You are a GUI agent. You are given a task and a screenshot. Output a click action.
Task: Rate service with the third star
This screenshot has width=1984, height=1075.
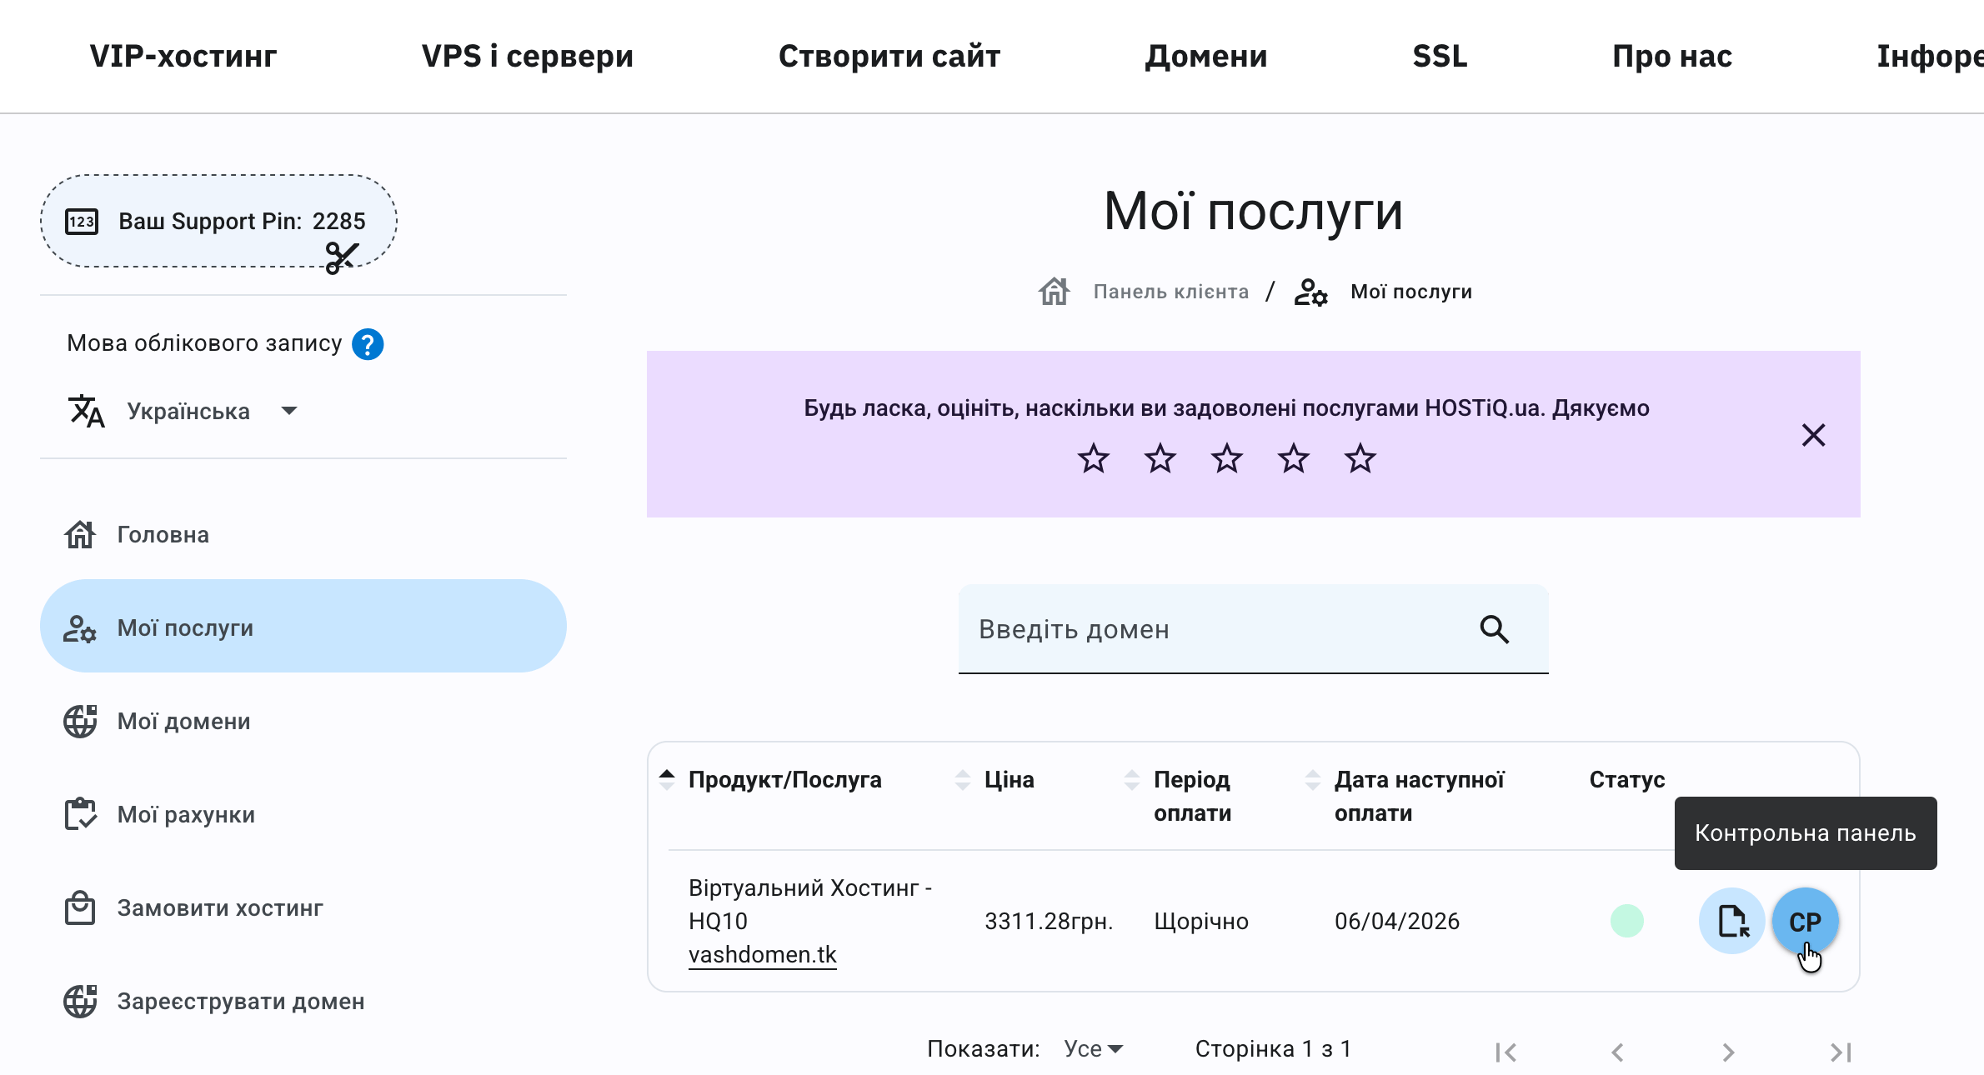point(1226,457)
